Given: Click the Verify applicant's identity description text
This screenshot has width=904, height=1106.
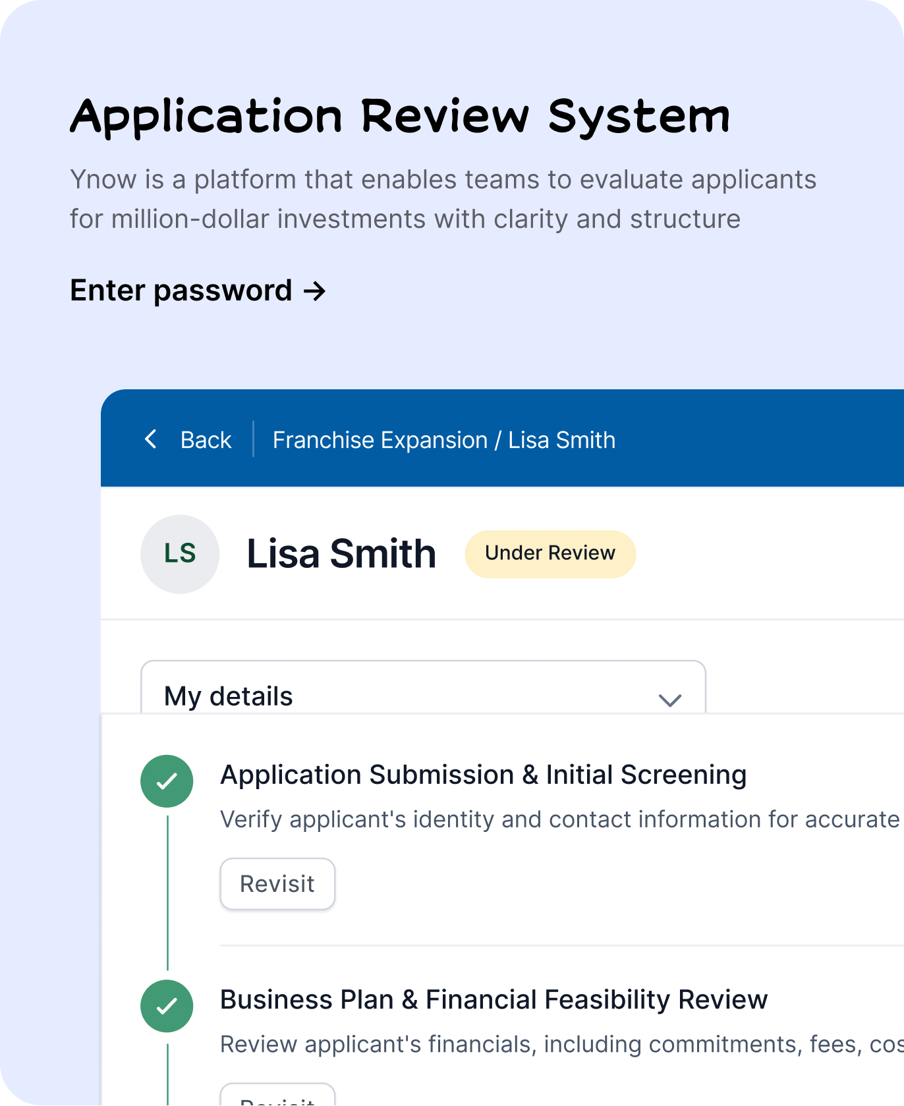Looking at the screenshot, I should point(560,819).
